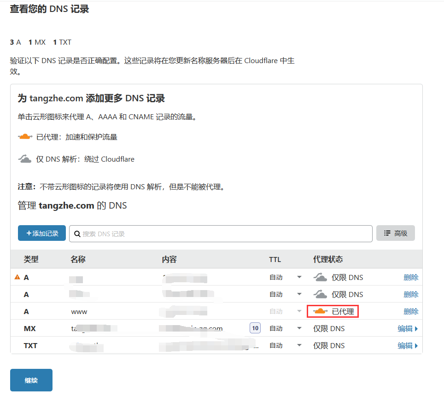Open the TTL dropdown in the second A record row
This screenshot has width=444, height=402.
[x=299, y=294]
